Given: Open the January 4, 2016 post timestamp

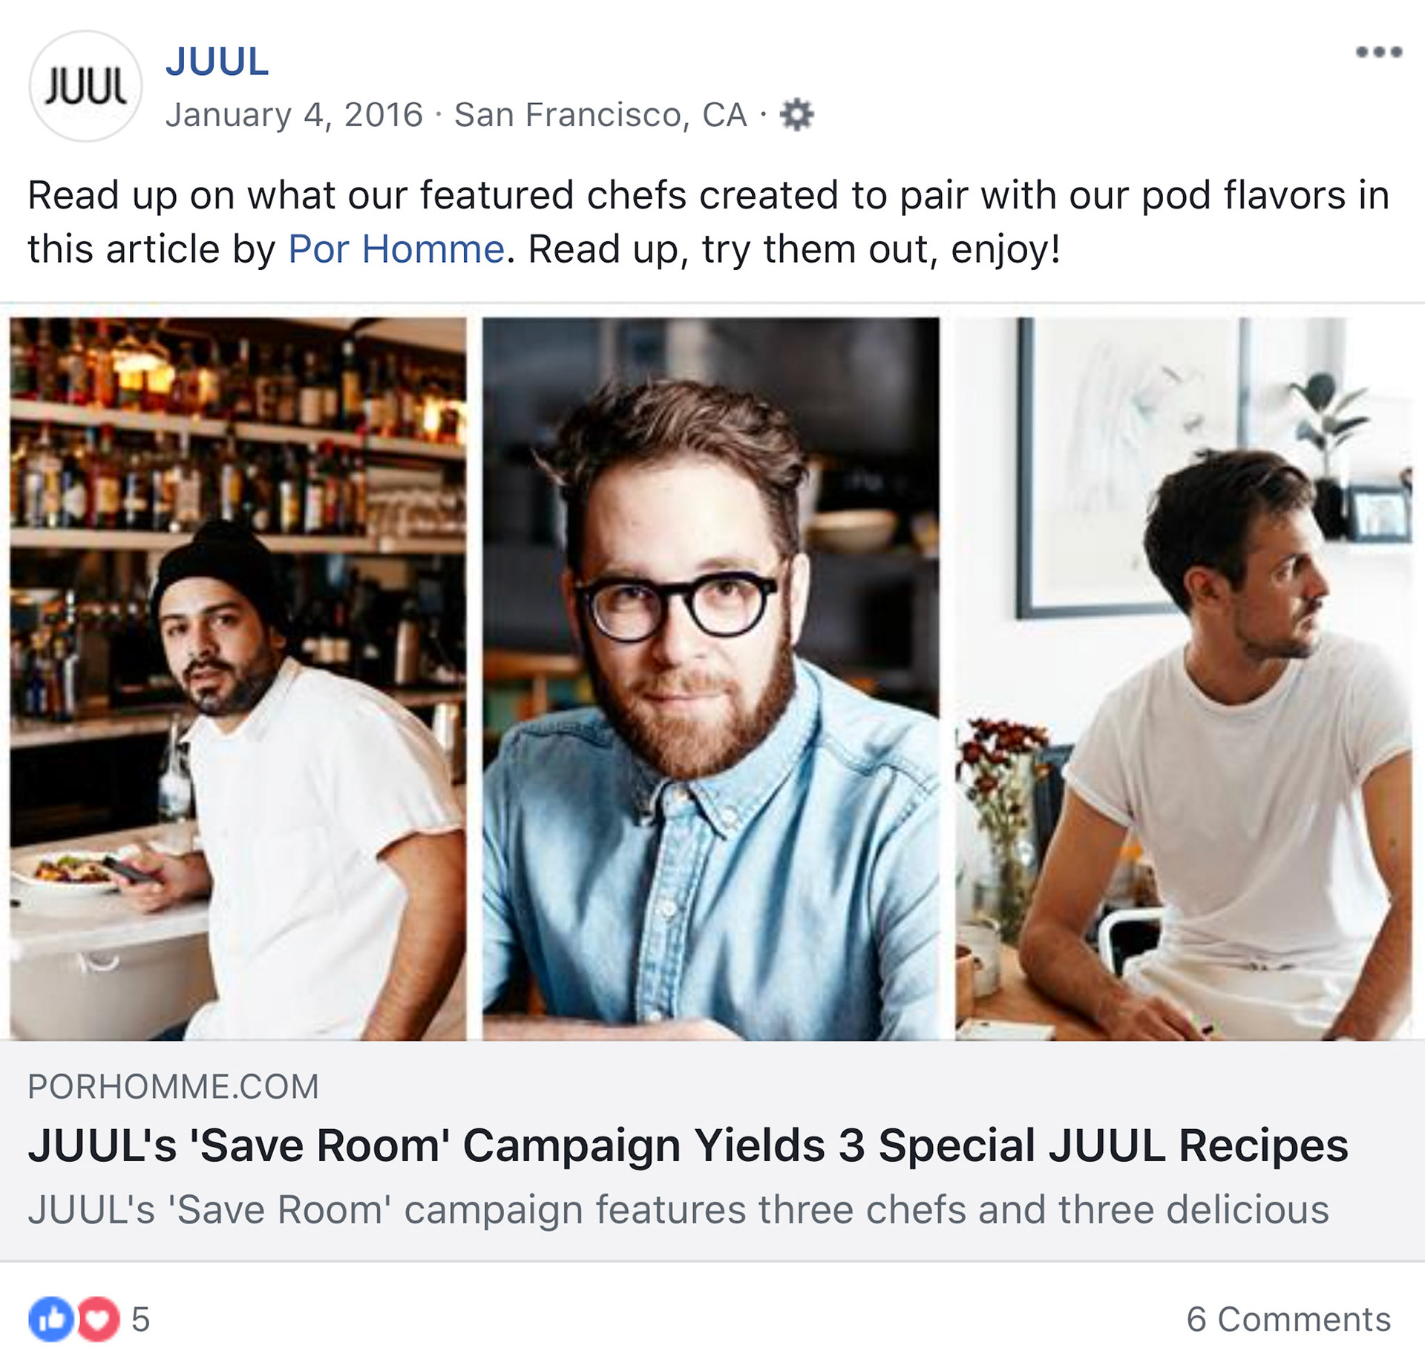Looking at the screenshot, I should (x=294, y=115).
